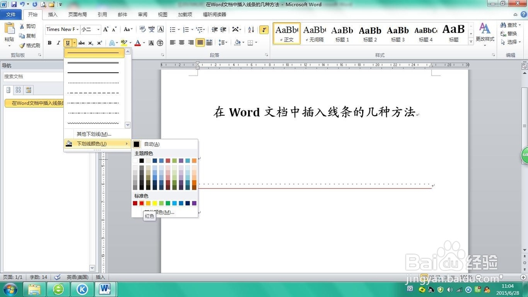Click Word icon in taskbar
The width and height of the screenshot is (528, 297).
[x=105, y=289]
